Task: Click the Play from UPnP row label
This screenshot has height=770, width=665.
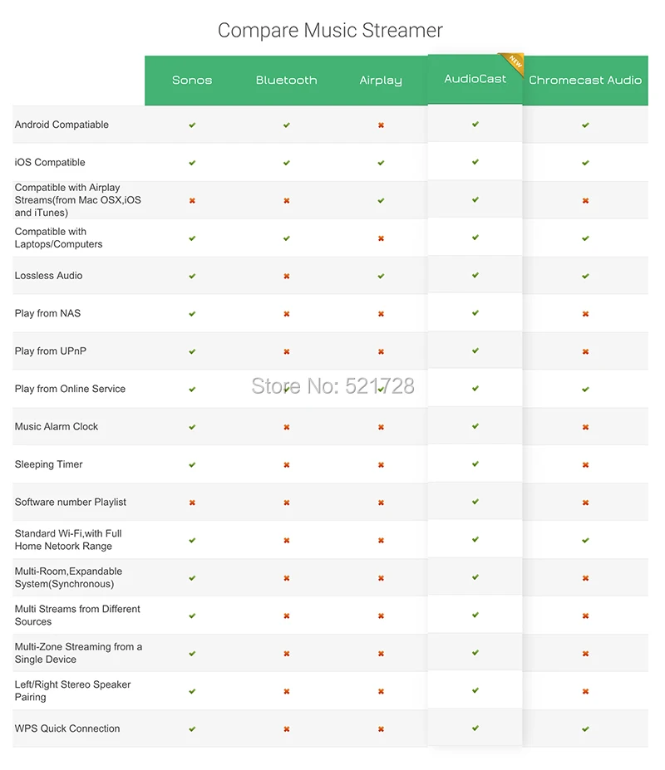Action: point(50,351)
